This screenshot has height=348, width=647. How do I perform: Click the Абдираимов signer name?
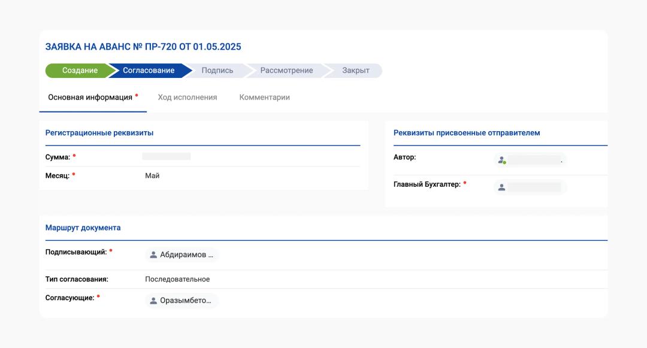pos(186,255)
